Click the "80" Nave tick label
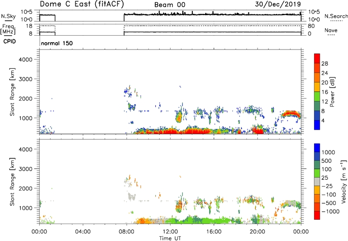 coord(311,26)
